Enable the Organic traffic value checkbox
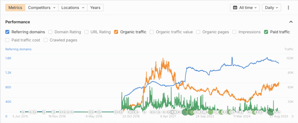 (x=152, y=32)
